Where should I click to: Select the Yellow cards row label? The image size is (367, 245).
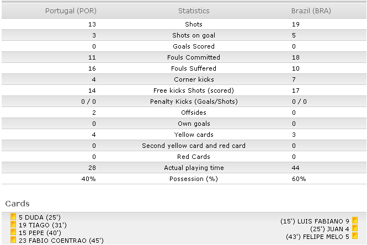194,135
